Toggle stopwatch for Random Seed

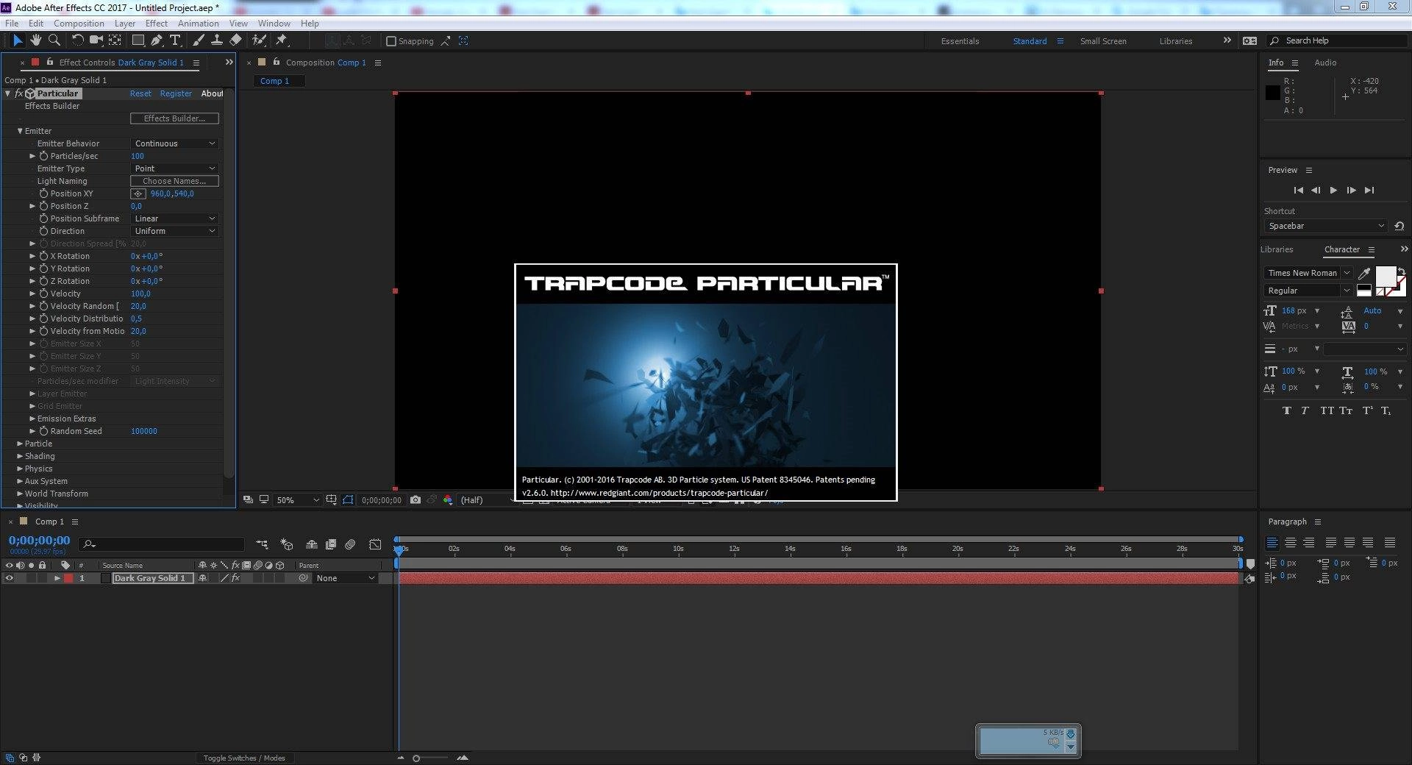coord(43,431)
